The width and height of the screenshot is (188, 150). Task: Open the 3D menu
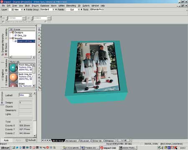[79, 6]
